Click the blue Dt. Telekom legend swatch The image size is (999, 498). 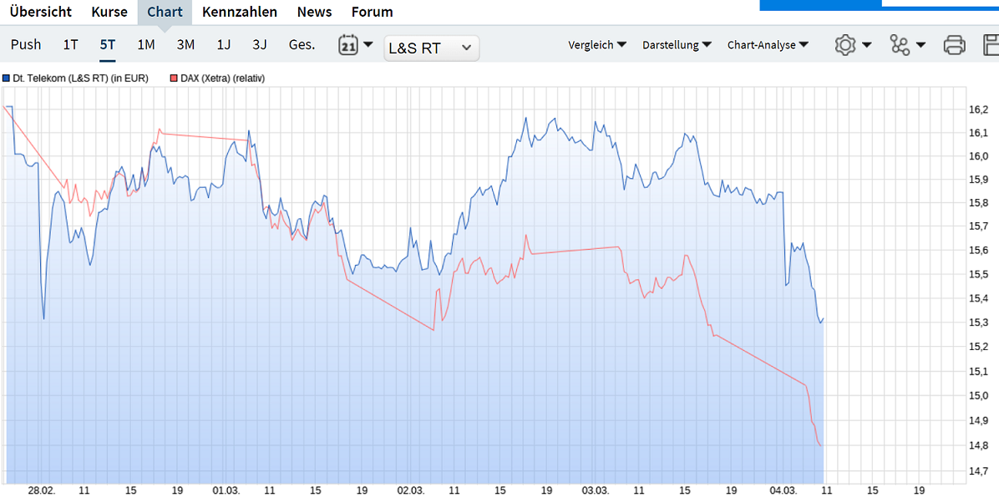(7, 79)
